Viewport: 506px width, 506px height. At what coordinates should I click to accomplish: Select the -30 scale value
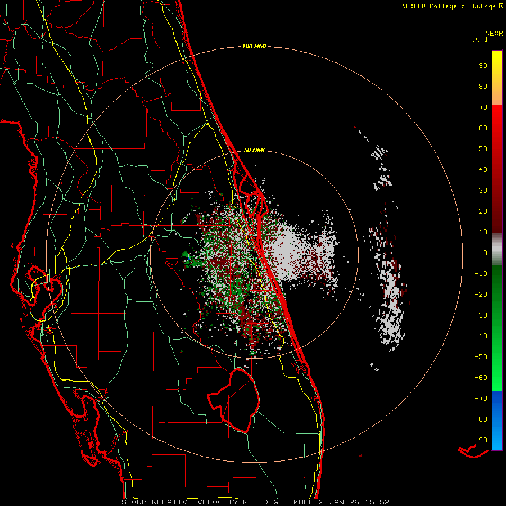pyautogui.click(x=481, y=315)
